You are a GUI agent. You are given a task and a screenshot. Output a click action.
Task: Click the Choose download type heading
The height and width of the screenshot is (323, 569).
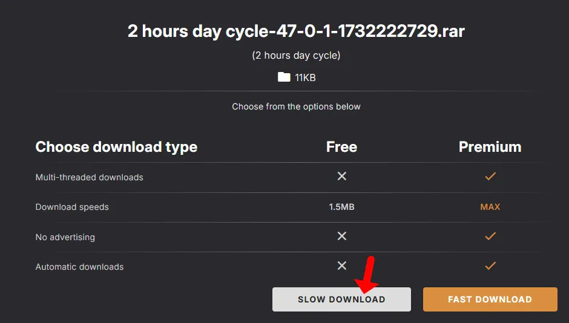116,147
